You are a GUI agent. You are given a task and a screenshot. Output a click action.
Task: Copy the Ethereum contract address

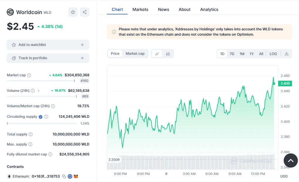pyautogui.click(x=64, y=176)
